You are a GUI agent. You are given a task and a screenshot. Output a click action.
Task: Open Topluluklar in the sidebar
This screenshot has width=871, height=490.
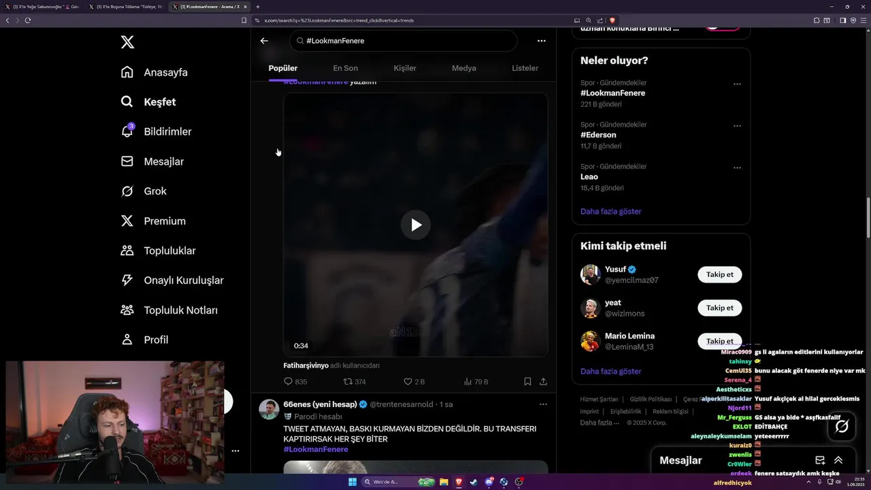158,250
